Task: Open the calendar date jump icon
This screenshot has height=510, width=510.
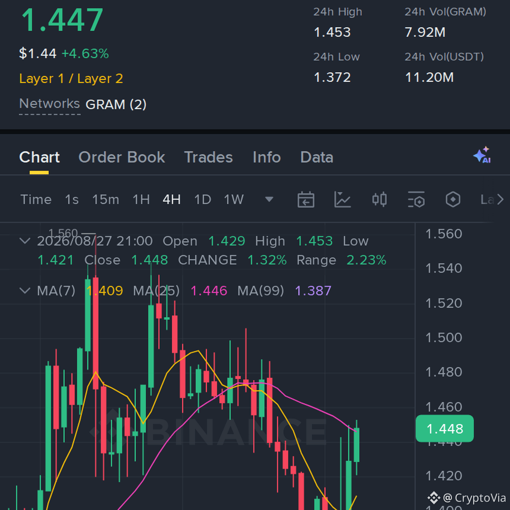Action: 306,199
